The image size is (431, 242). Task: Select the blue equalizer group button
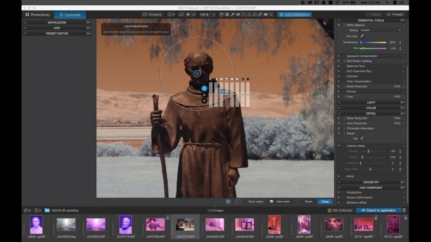click(204, 88)
